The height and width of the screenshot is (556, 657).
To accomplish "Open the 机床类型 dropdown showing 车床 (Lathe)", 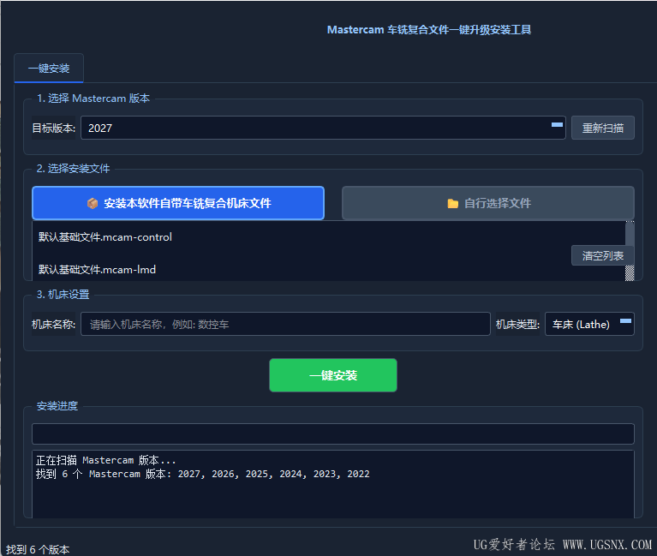I will [x=589, y=324].
